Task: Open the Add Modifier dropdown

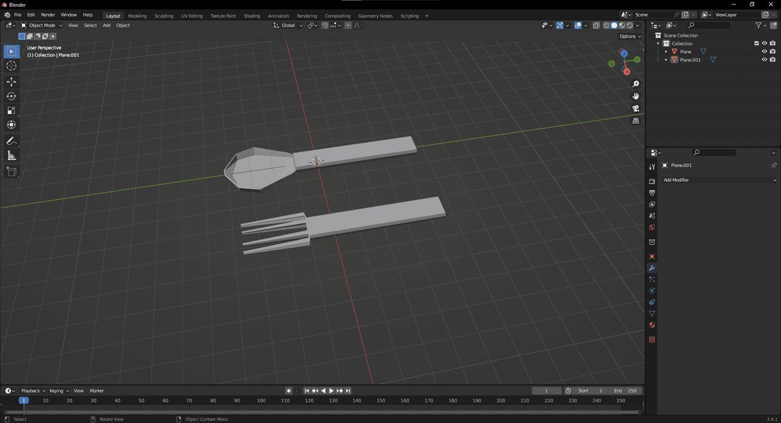Action: (720, 180)
